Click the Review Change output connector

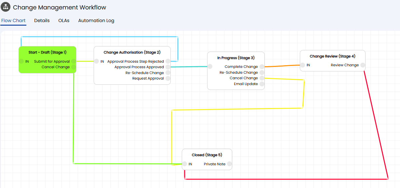pyautogui.click(x=363, y=65)
